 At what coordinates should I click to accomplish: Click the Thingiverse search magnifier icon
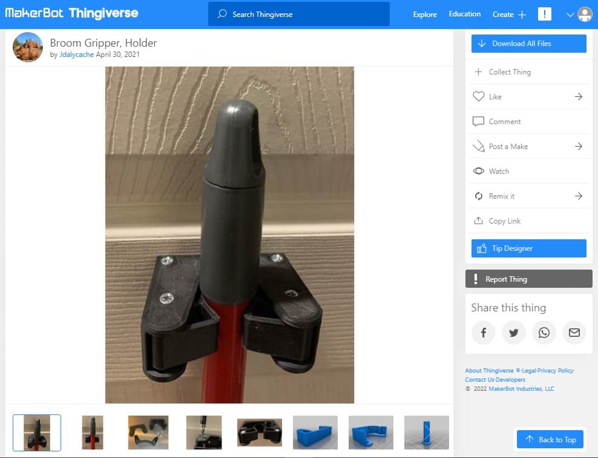[x=221, y=13]
